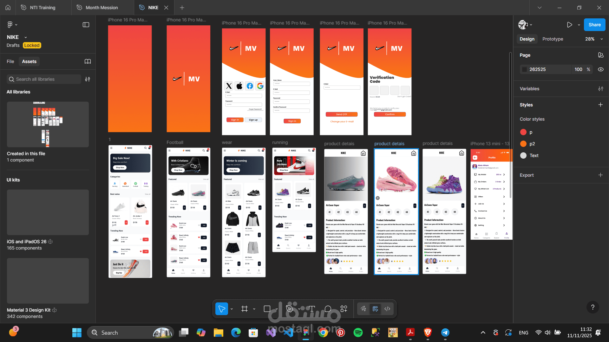The height and width of the screenshot is (342, 609).
Task: Expand the Frame tool options arrow
Action: point(254,309)
